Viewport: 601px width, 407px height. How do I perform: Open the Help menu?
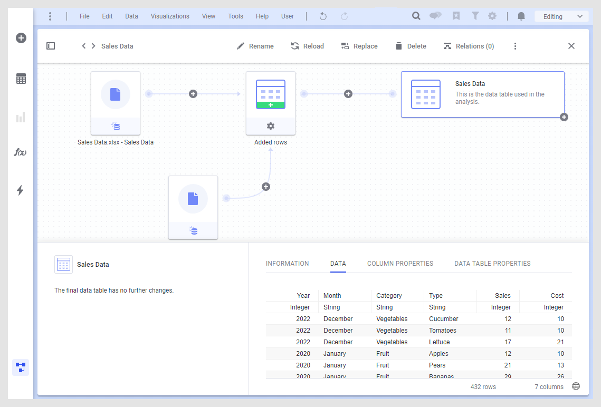coord(262,16)
